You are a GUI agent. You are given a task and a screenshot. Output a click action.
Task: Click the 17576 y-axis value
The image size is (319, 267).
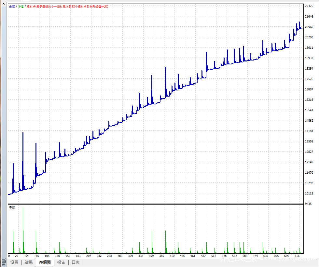(309, 79)
